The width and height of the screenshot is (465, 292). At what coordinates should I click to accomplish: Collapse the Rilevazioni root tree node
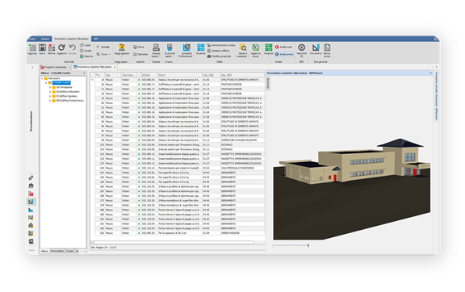[x=42, y=78]
